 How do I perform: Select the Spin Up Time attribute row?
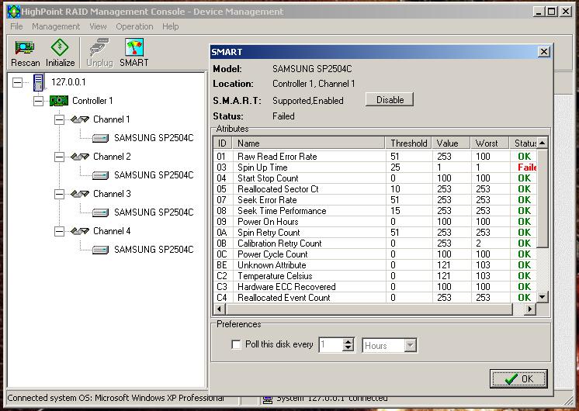point(375,168)
